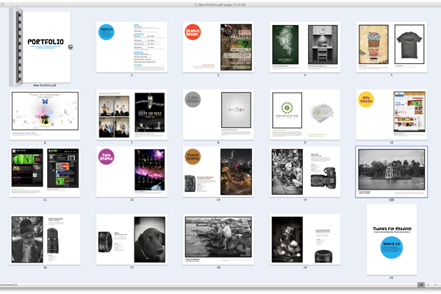
Task: Click the PDF proxy icon in title bar
Action: (196, 4)
